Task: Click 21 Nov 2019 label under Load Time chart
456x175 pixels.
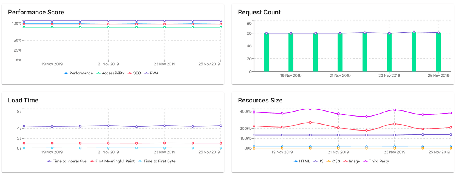Action: [x=108, y=152]
